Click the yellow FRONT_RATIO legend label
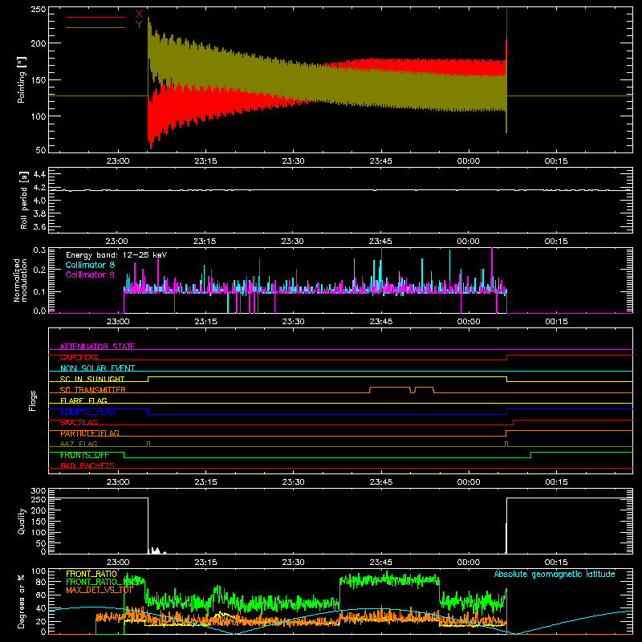642x642 pixels. tap(91, 574)
